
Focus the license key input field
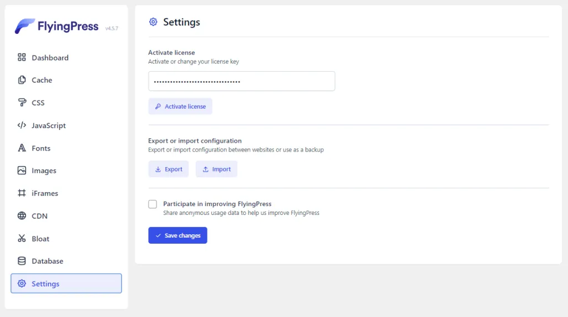coord(241,81)
